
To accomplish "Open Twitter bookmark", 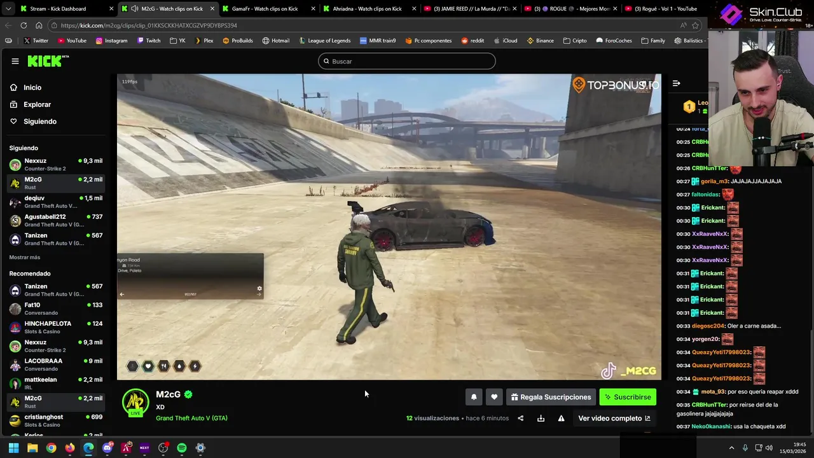I will tap(36, 41).
